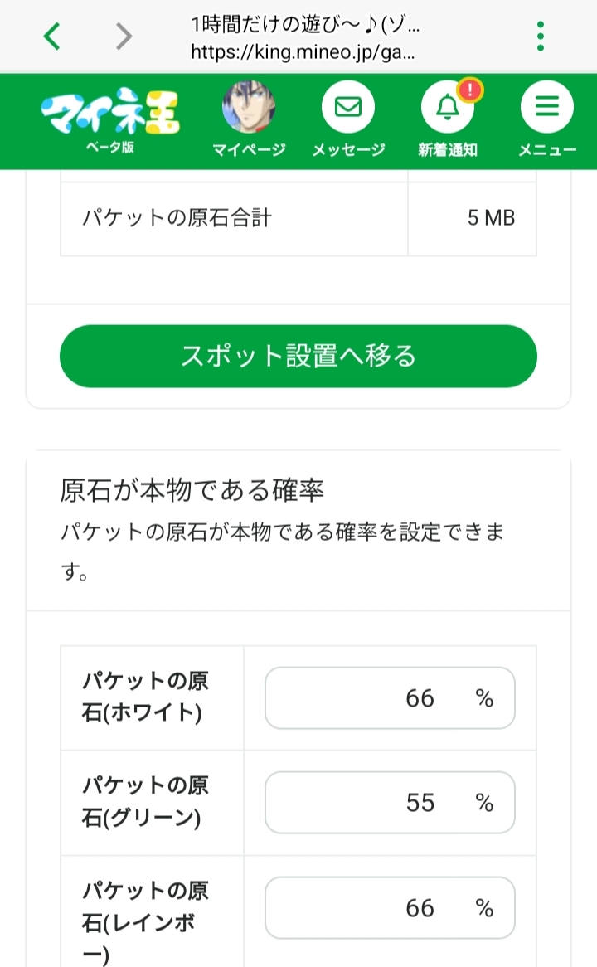Tap the page title "1時間だけの遊び"

305,25
